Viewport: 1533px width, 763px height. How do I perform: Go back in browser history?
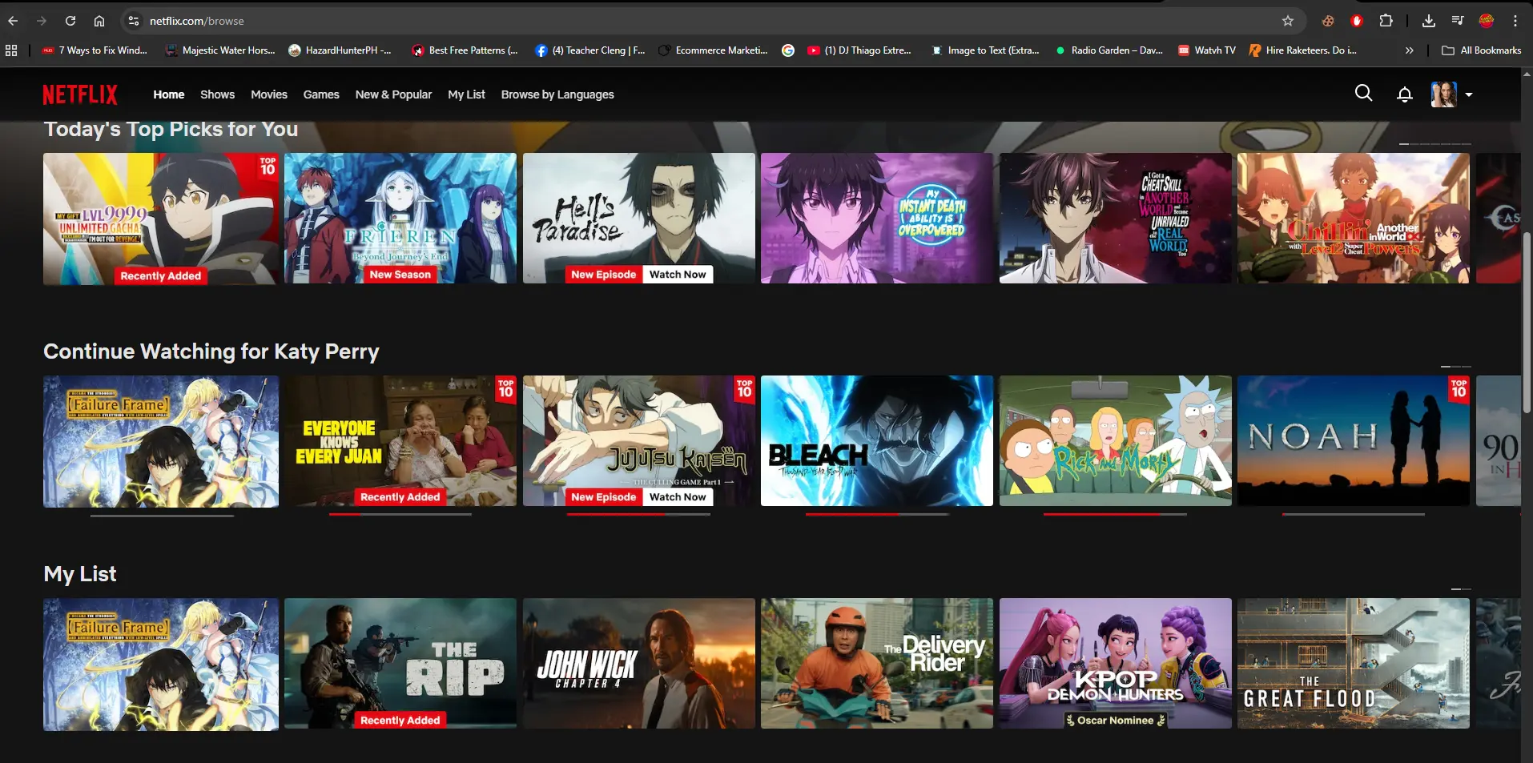pos(14,21)
